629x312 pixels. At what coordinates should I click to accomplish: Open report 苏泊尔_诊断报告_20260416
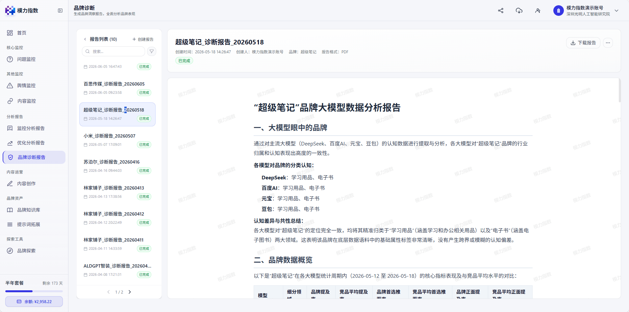(x=117, y=166)
